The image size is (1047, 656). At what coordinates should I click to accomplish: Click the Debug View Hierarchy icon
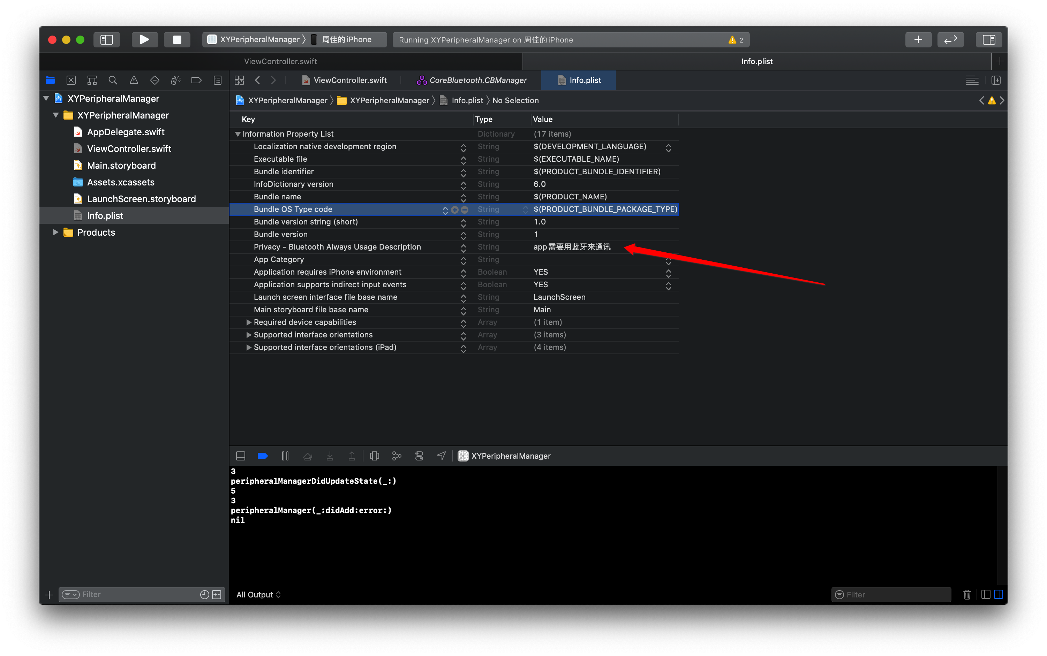click(x=374, y=456)
